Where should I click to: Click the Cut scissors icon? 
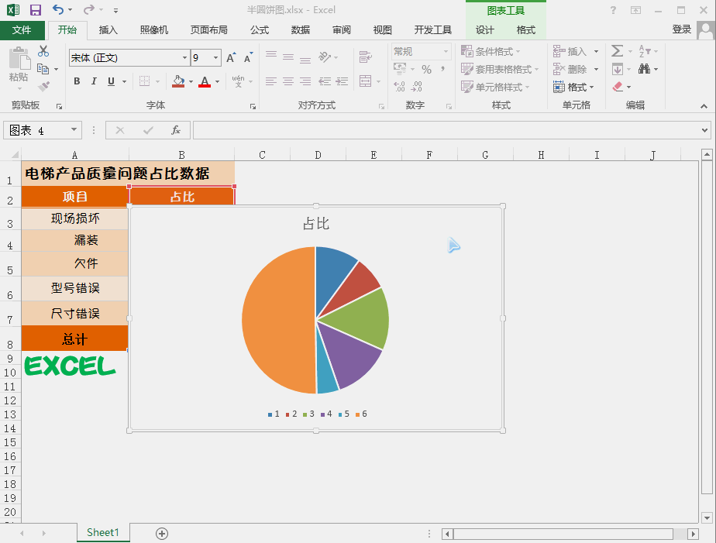pos(43,50)
